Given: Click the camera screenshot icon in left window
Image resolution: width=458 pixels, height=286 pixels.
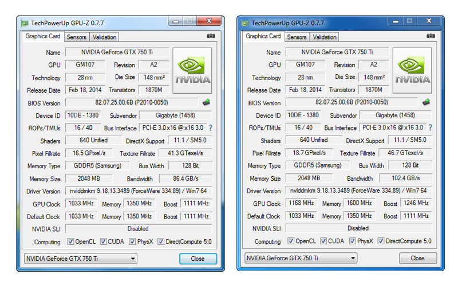Looking at the screenshot, I should pyautogui.click(x=211, y=36).
